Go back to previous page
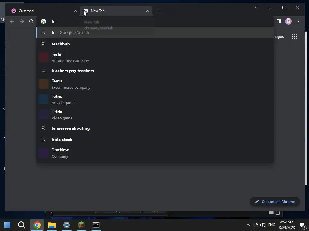The width and height of the screenshot is (309, 231). tap(12, 21)
